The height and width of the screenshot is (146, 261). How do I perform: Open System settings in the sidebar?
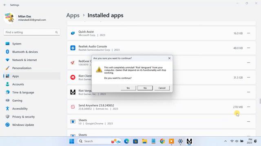32,44
